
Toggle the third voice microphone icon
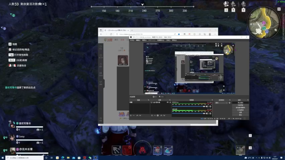[x=243, y=4]
